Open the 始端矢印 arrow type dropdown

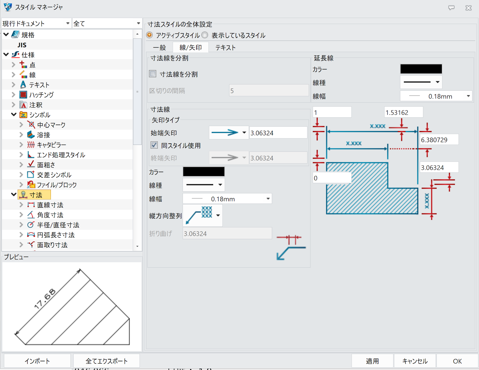(x=244, y=132)
